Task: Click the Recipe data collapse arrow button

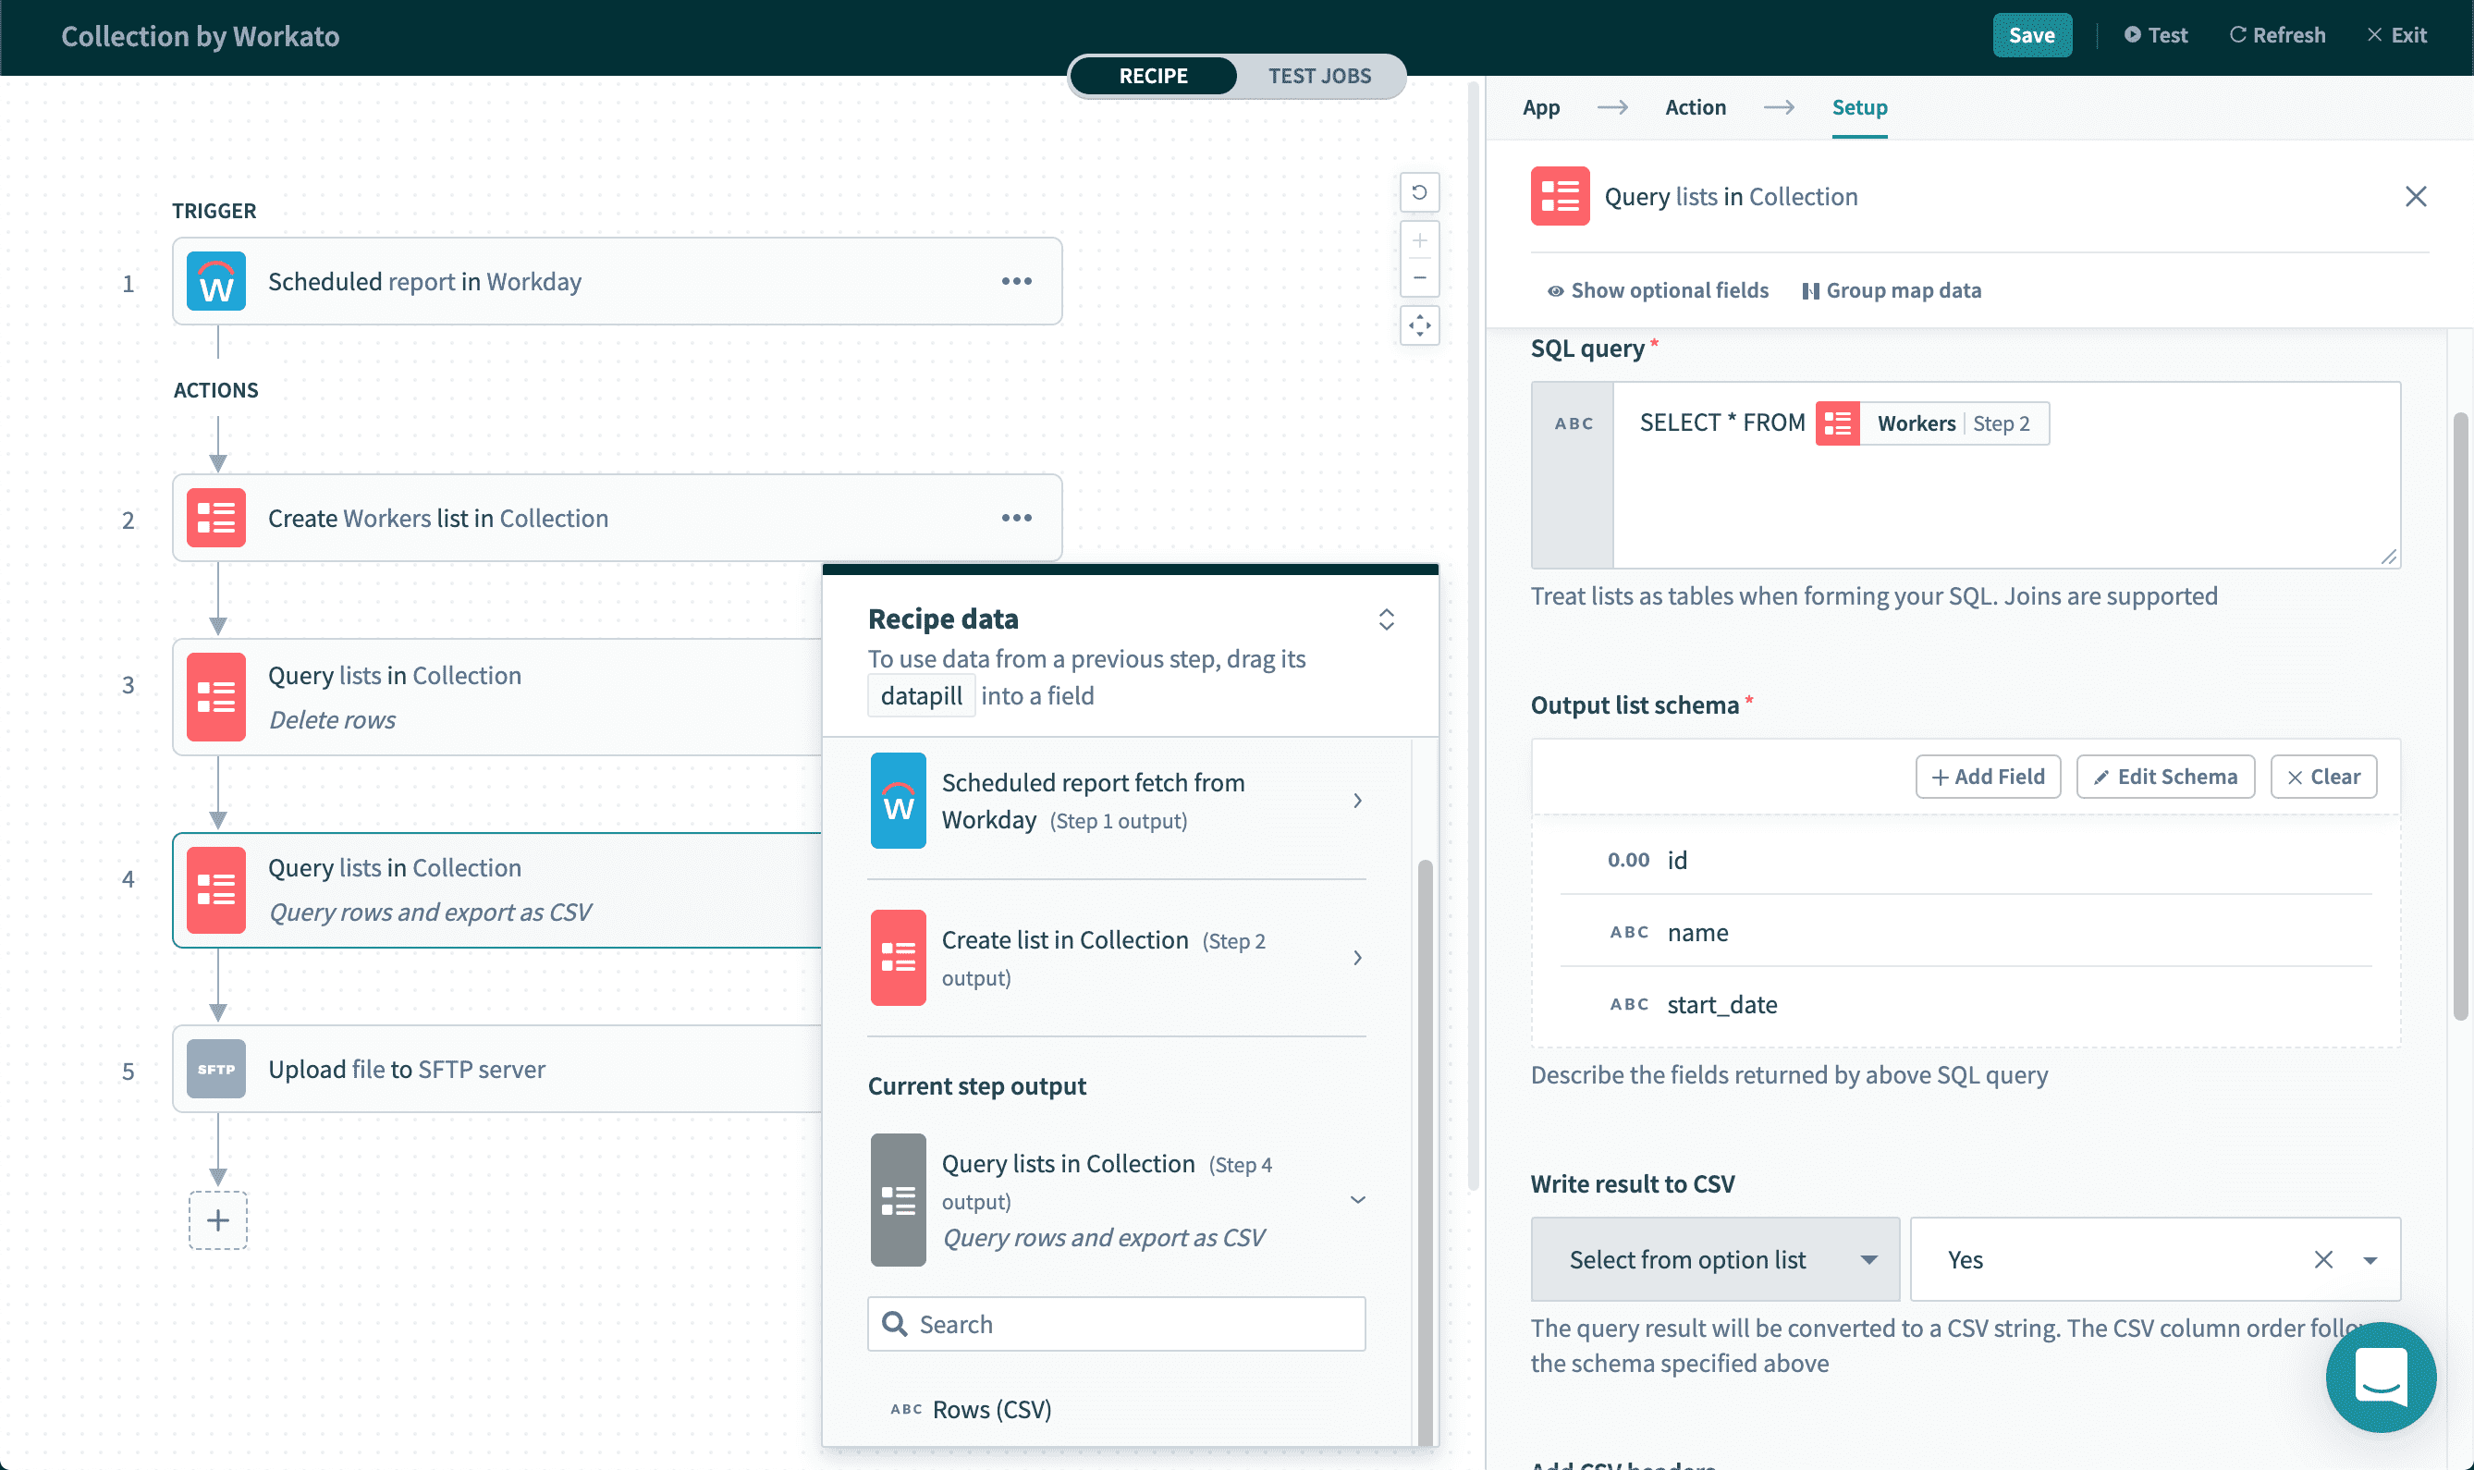Action: (1388, 618)
